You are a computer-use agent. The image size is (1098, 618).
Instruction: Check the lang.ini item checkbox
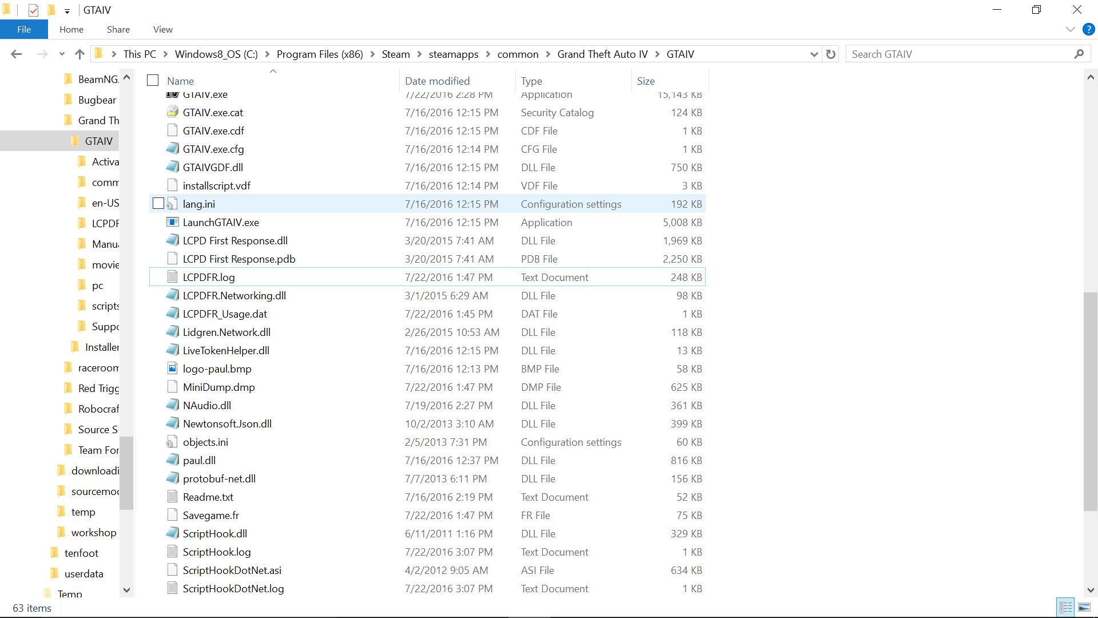point(158,204)
